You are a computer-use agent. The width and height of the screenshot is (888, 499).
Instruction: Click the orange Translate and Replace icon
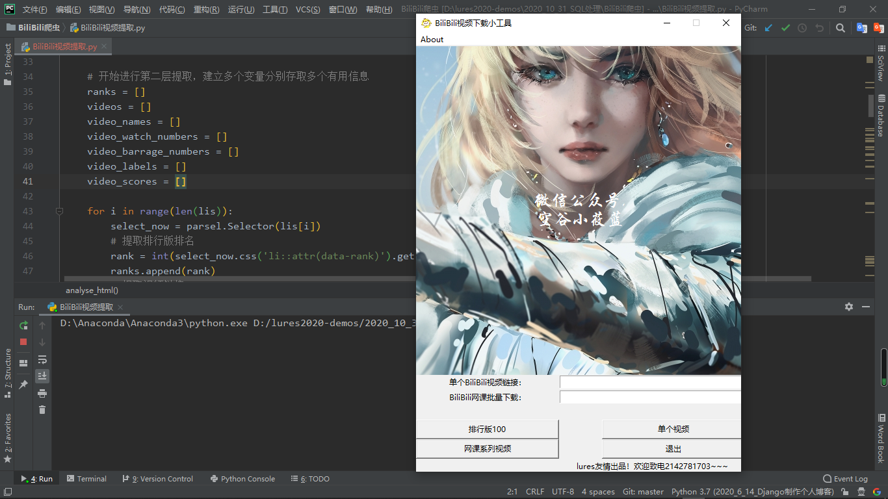click(x=879, y=28)
